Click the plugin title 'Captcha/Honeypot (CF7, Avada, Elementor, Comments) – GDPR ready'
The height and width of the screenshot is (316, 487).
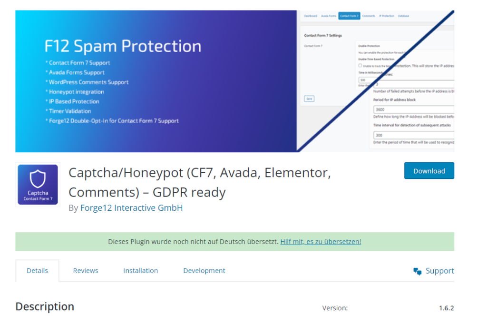point(200,182)
